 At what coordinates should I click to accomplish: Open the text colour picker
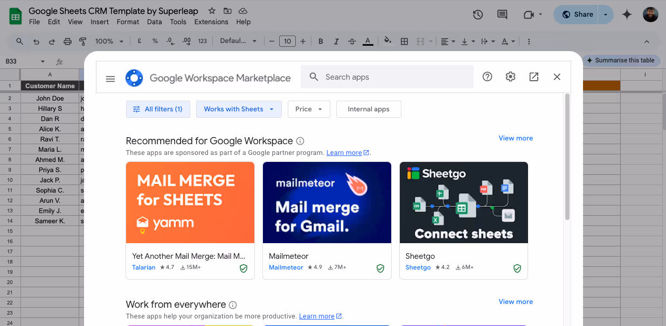(368, 41)
